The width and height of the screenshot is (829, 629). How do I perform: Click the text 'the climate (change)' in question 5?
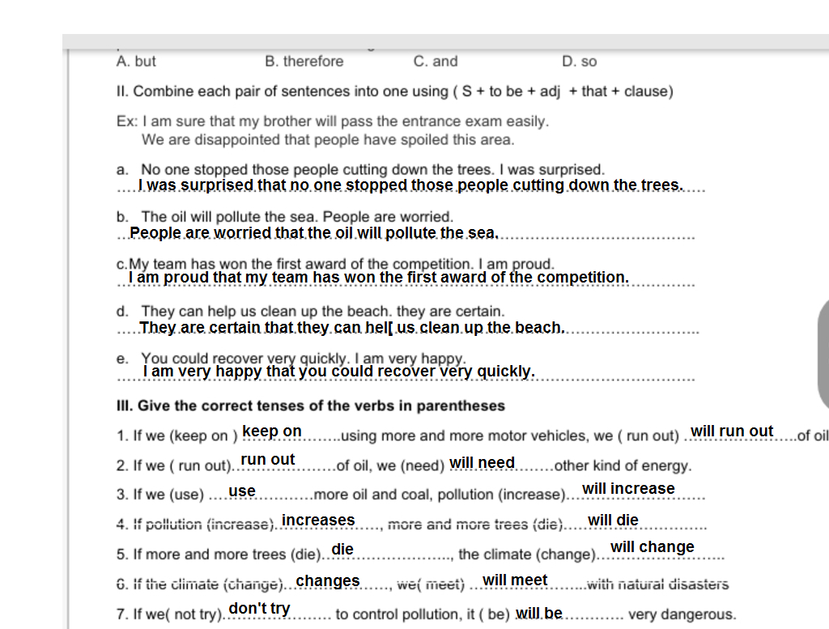tap(527, 555)
